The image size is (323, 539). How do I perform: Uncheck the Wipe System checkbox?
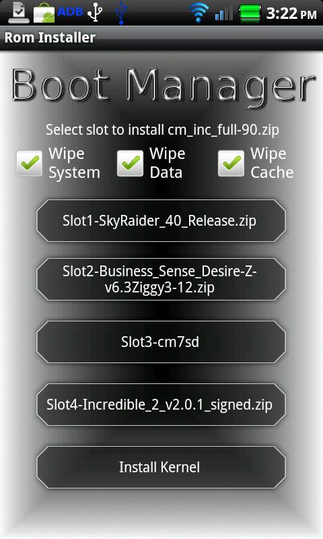coord(30,163)
